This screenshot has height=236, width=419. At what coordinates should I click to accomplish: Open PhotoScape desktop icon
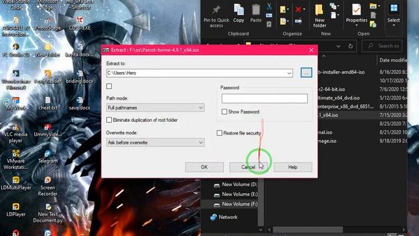48,23
